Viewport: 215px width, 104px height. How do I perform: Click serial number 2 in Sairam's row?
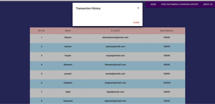pos(42,46)
